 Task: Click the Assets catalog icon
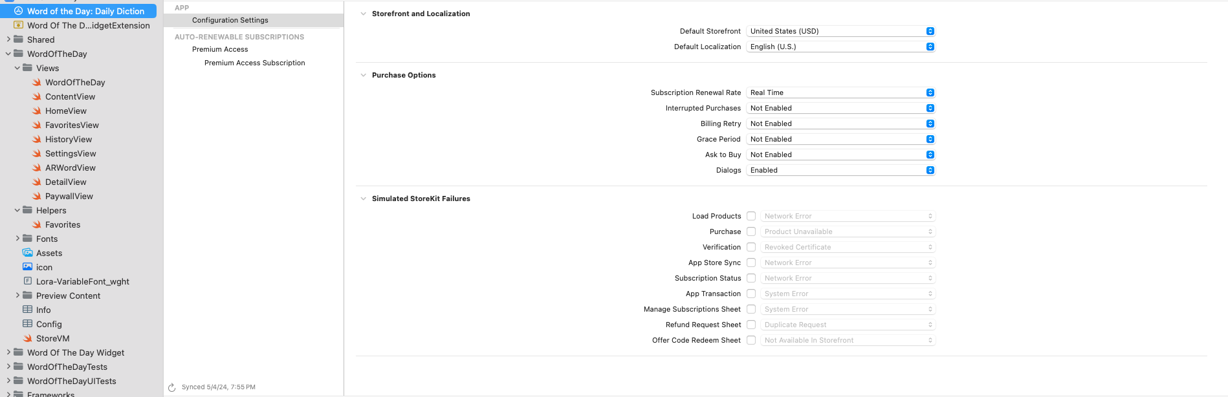click(28, 253)
